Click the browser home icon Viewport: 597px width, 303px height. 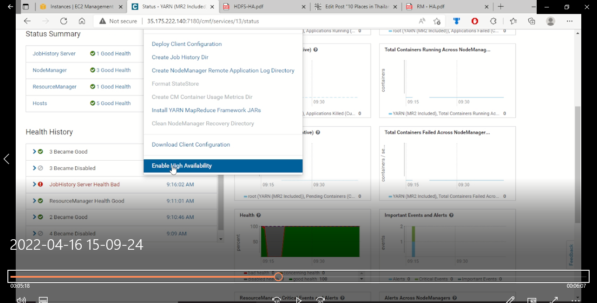[x=82, y=21]
